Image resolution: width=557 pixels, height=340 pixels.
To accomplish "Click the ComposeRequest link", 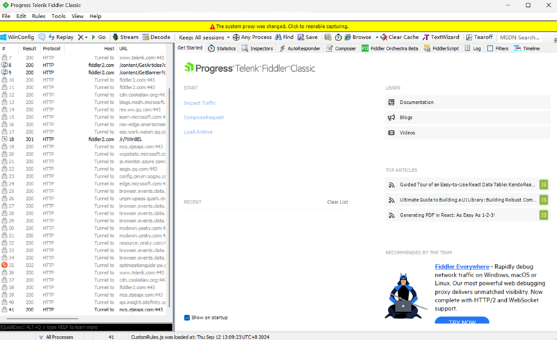I will [203, 117].
